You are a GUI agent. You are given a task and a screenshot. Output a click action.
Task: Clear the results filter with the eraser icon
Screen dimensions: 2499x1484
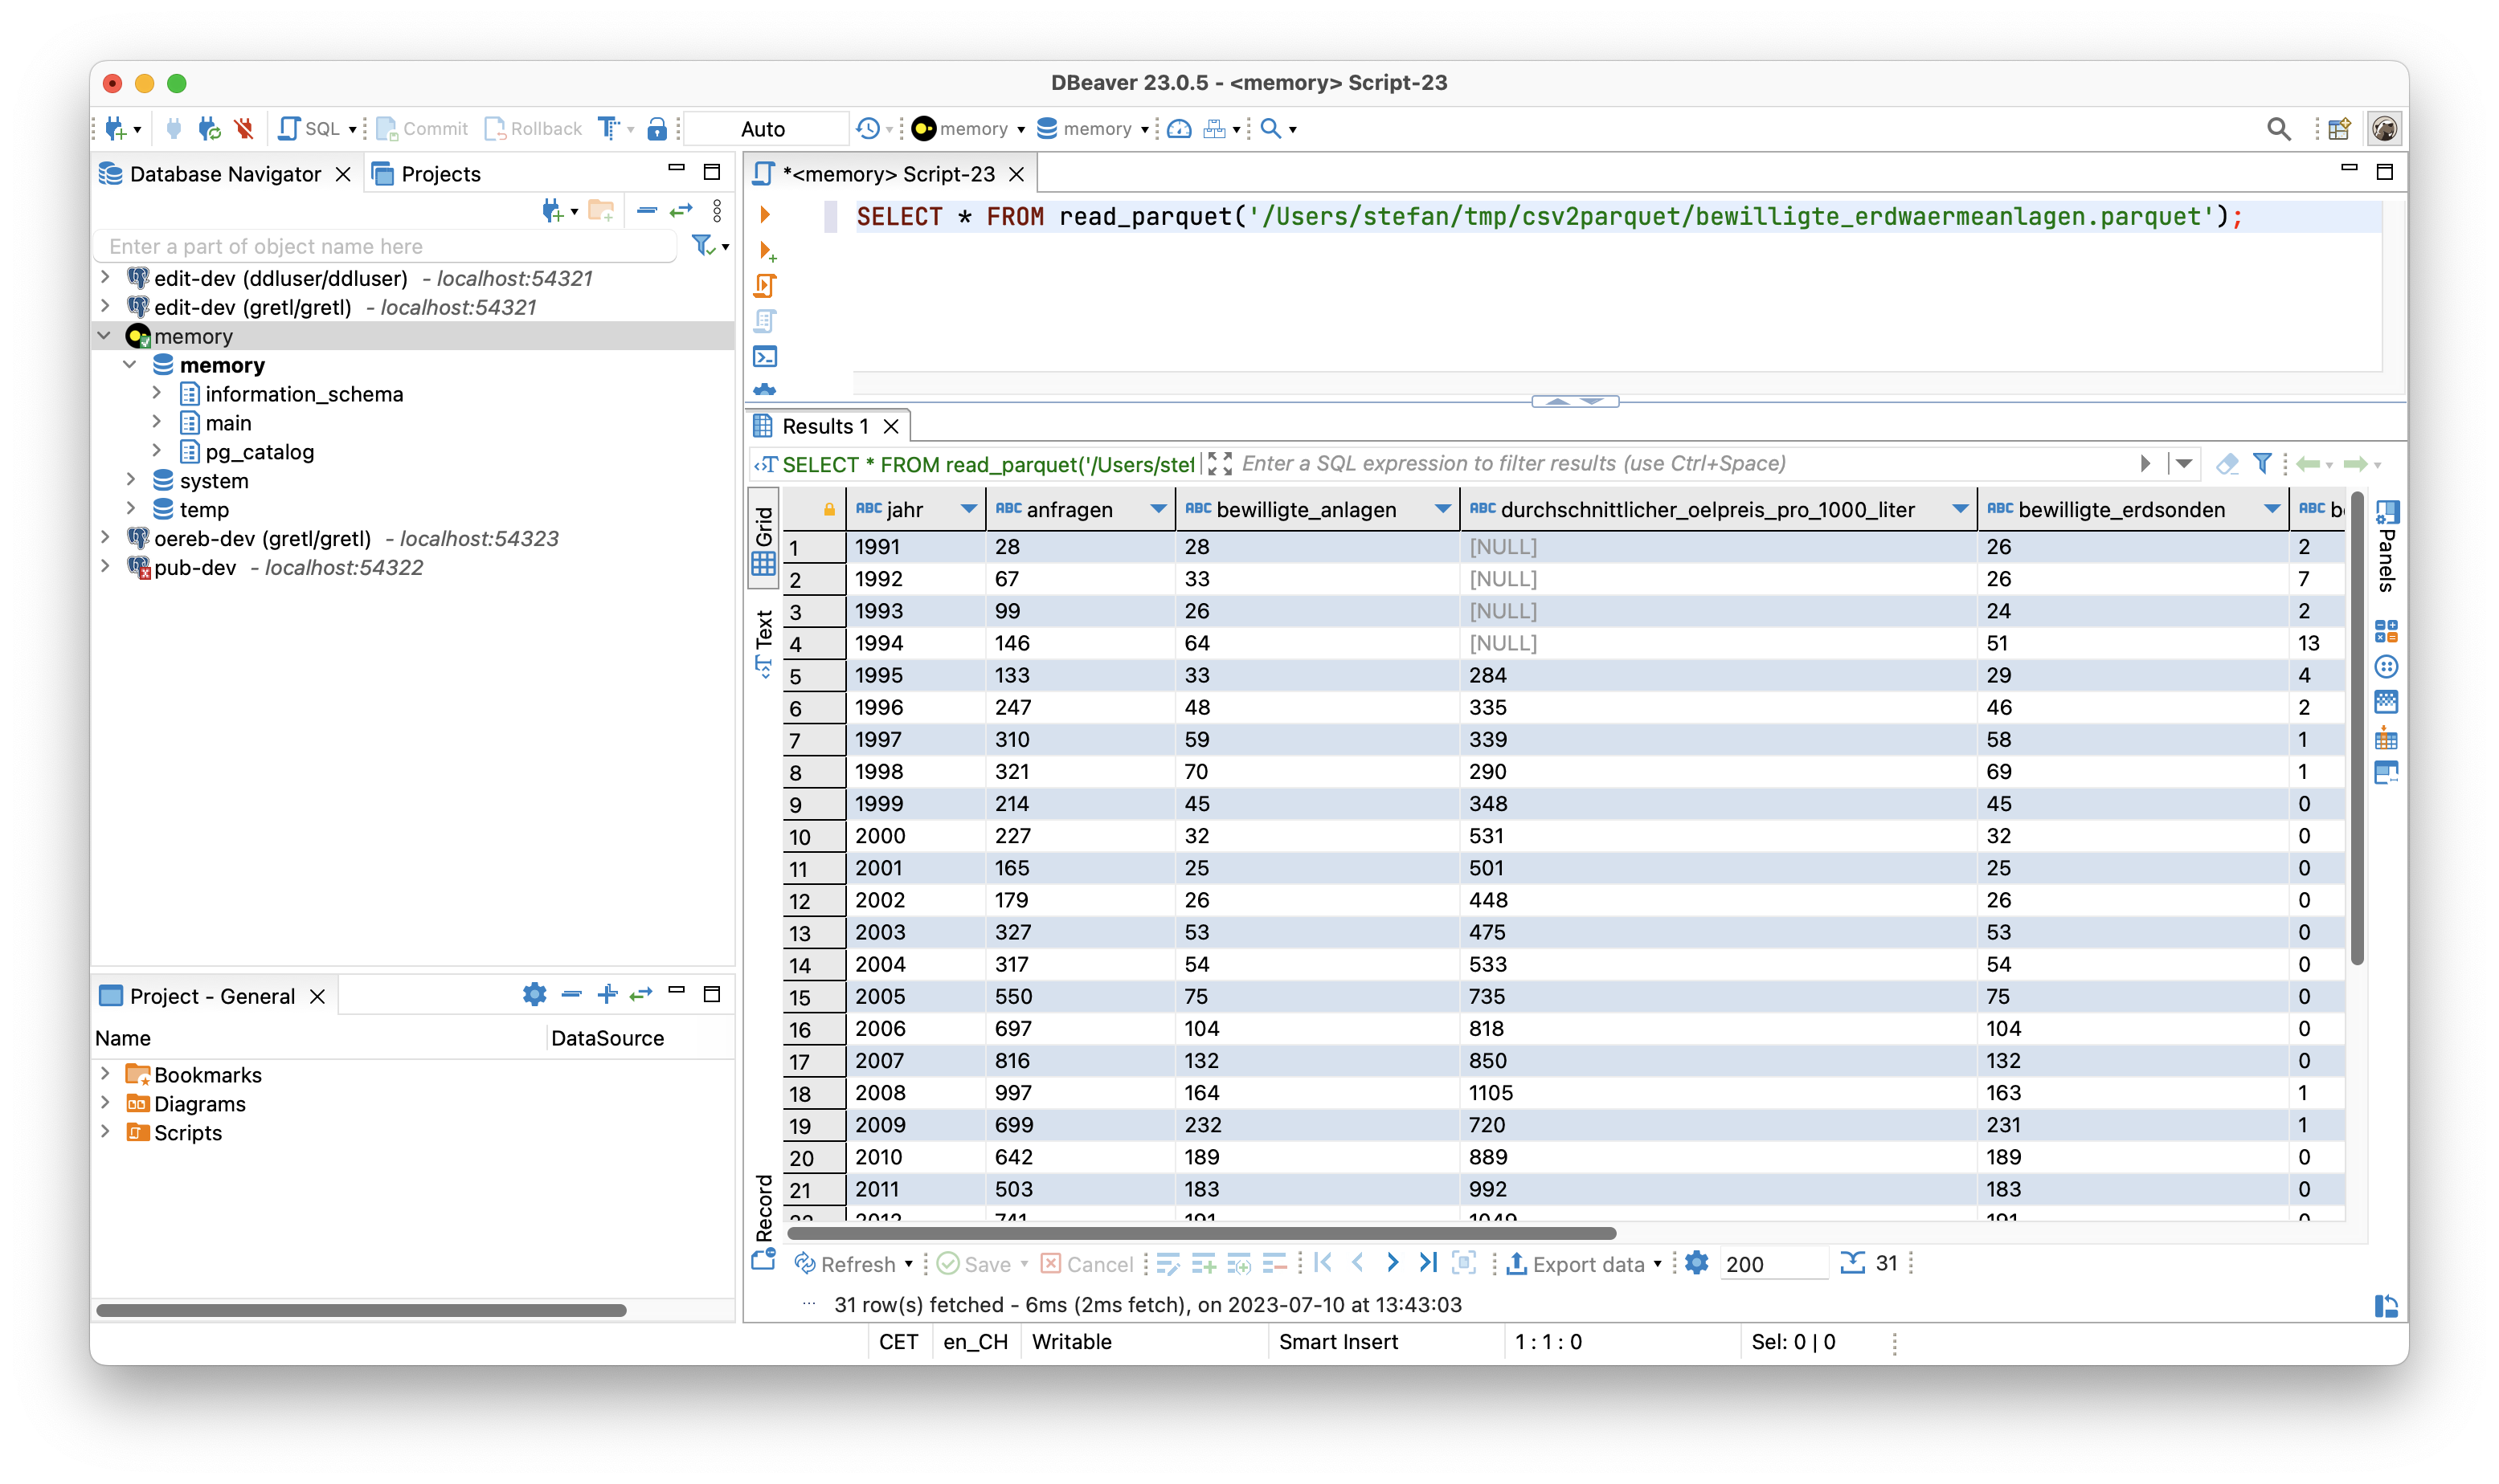pos(2227,463)
